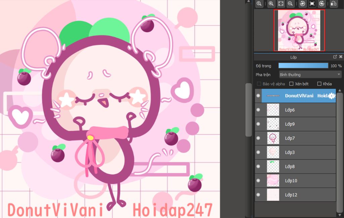Tick the Bảo vệ alpha checkbox
Image resolution: width=344 pixels, height=218 pixels.
259,84
